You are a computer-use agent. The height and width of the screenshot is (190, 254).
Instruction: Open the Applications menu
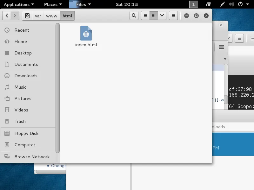tap(19, 4)
